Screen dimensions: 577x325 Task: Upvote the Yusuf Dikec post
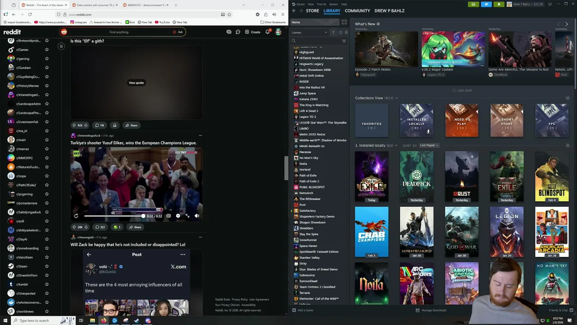74,227
